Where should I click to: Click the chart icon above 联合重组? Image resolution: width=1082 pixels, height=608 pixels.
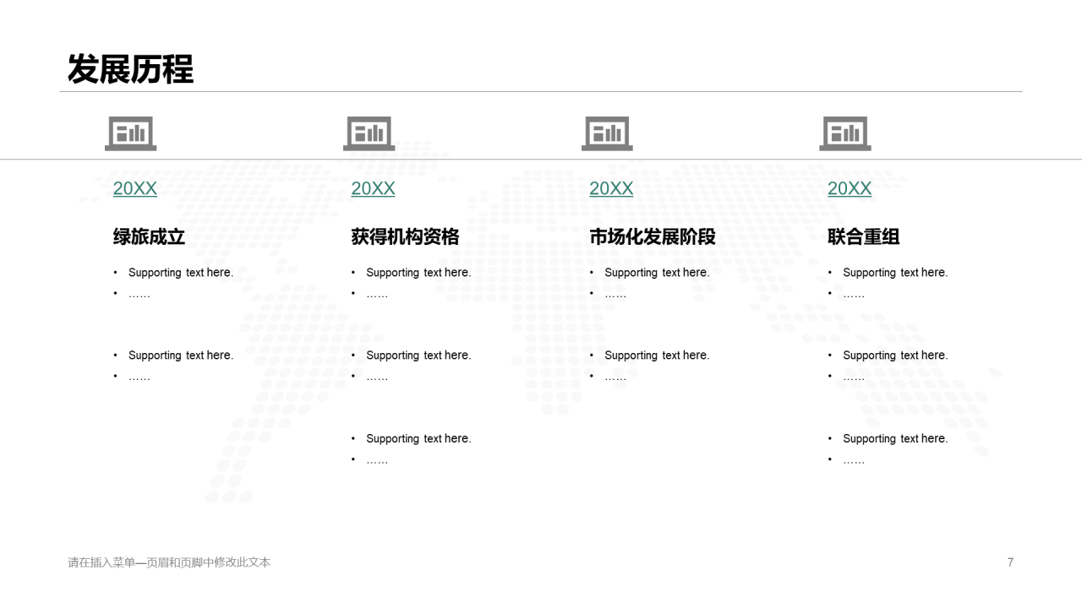[845, 133]
